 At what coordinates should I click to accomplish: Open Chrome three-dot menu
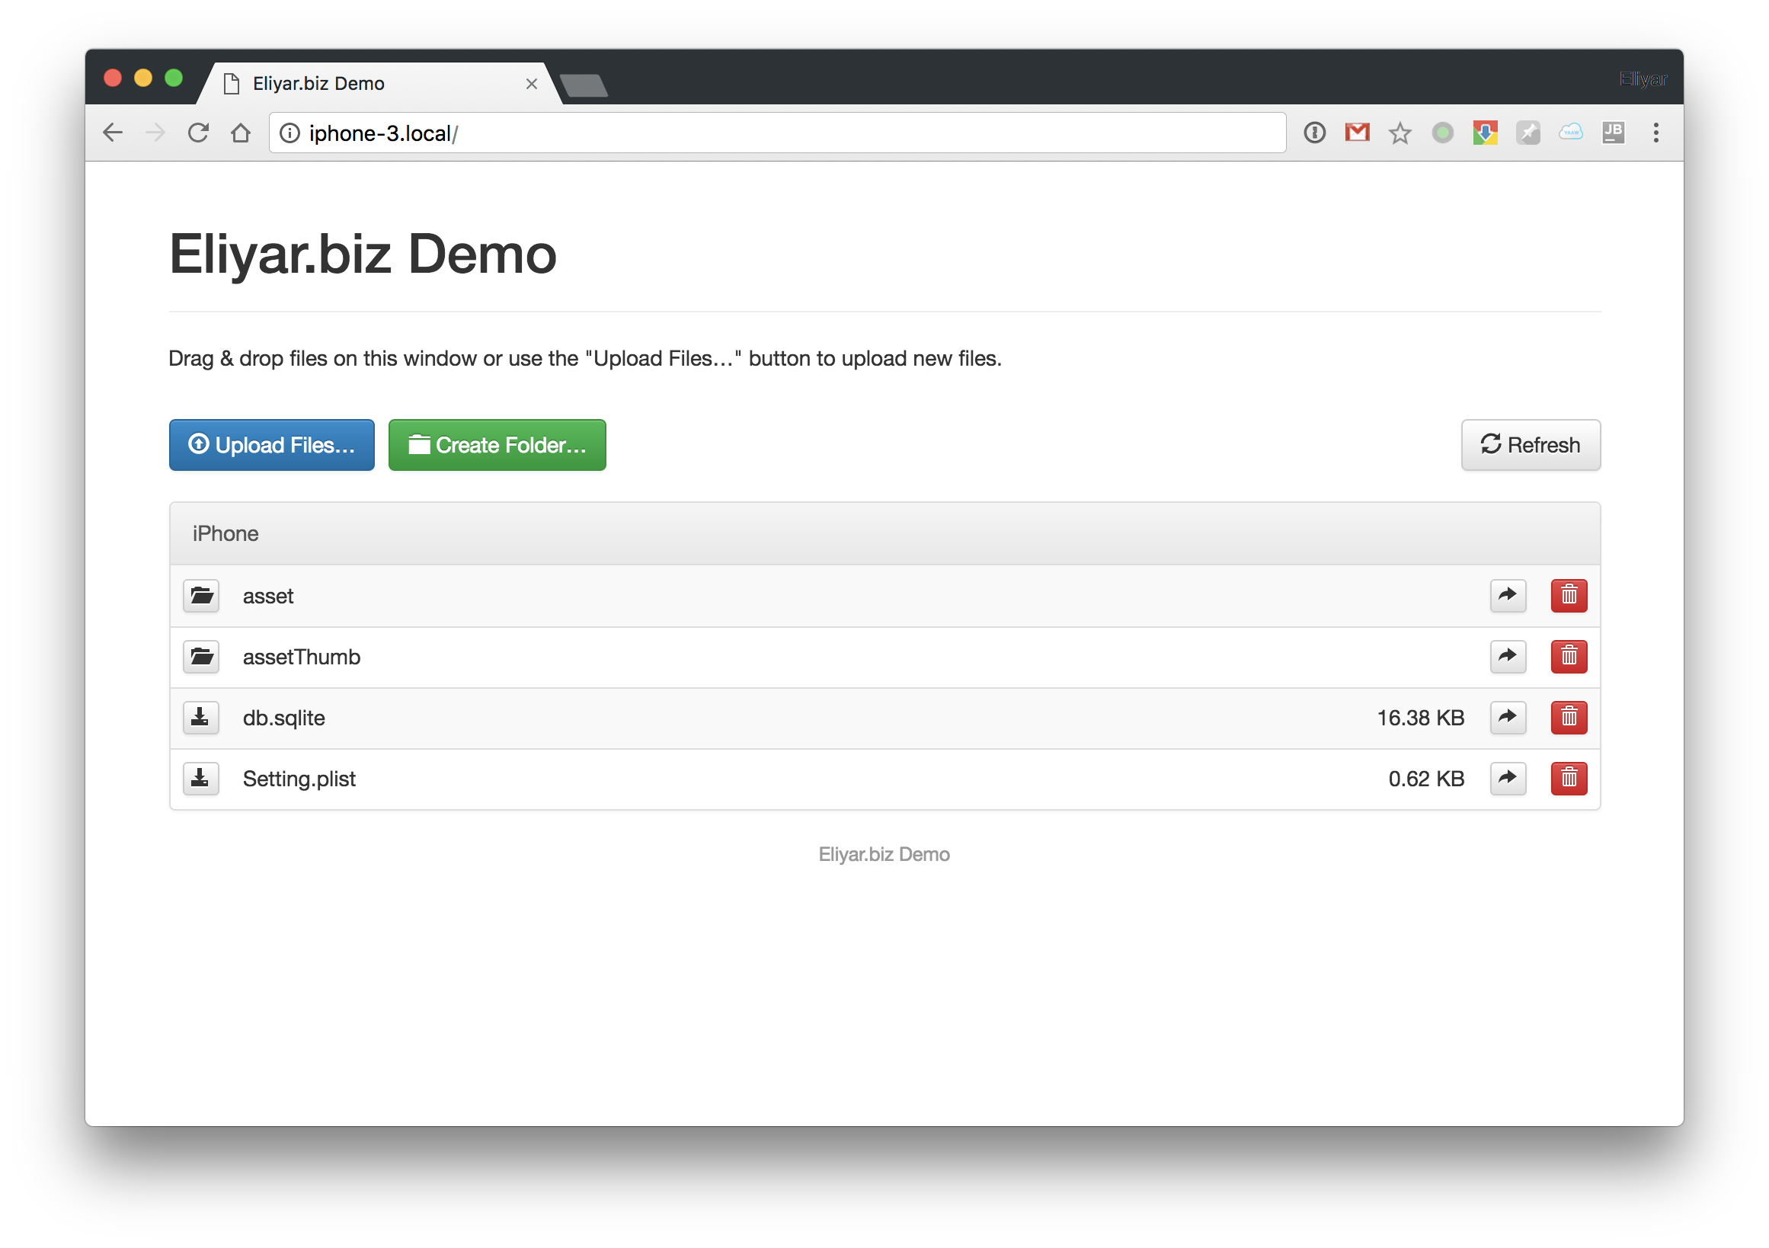click(x=1655, y=133)
